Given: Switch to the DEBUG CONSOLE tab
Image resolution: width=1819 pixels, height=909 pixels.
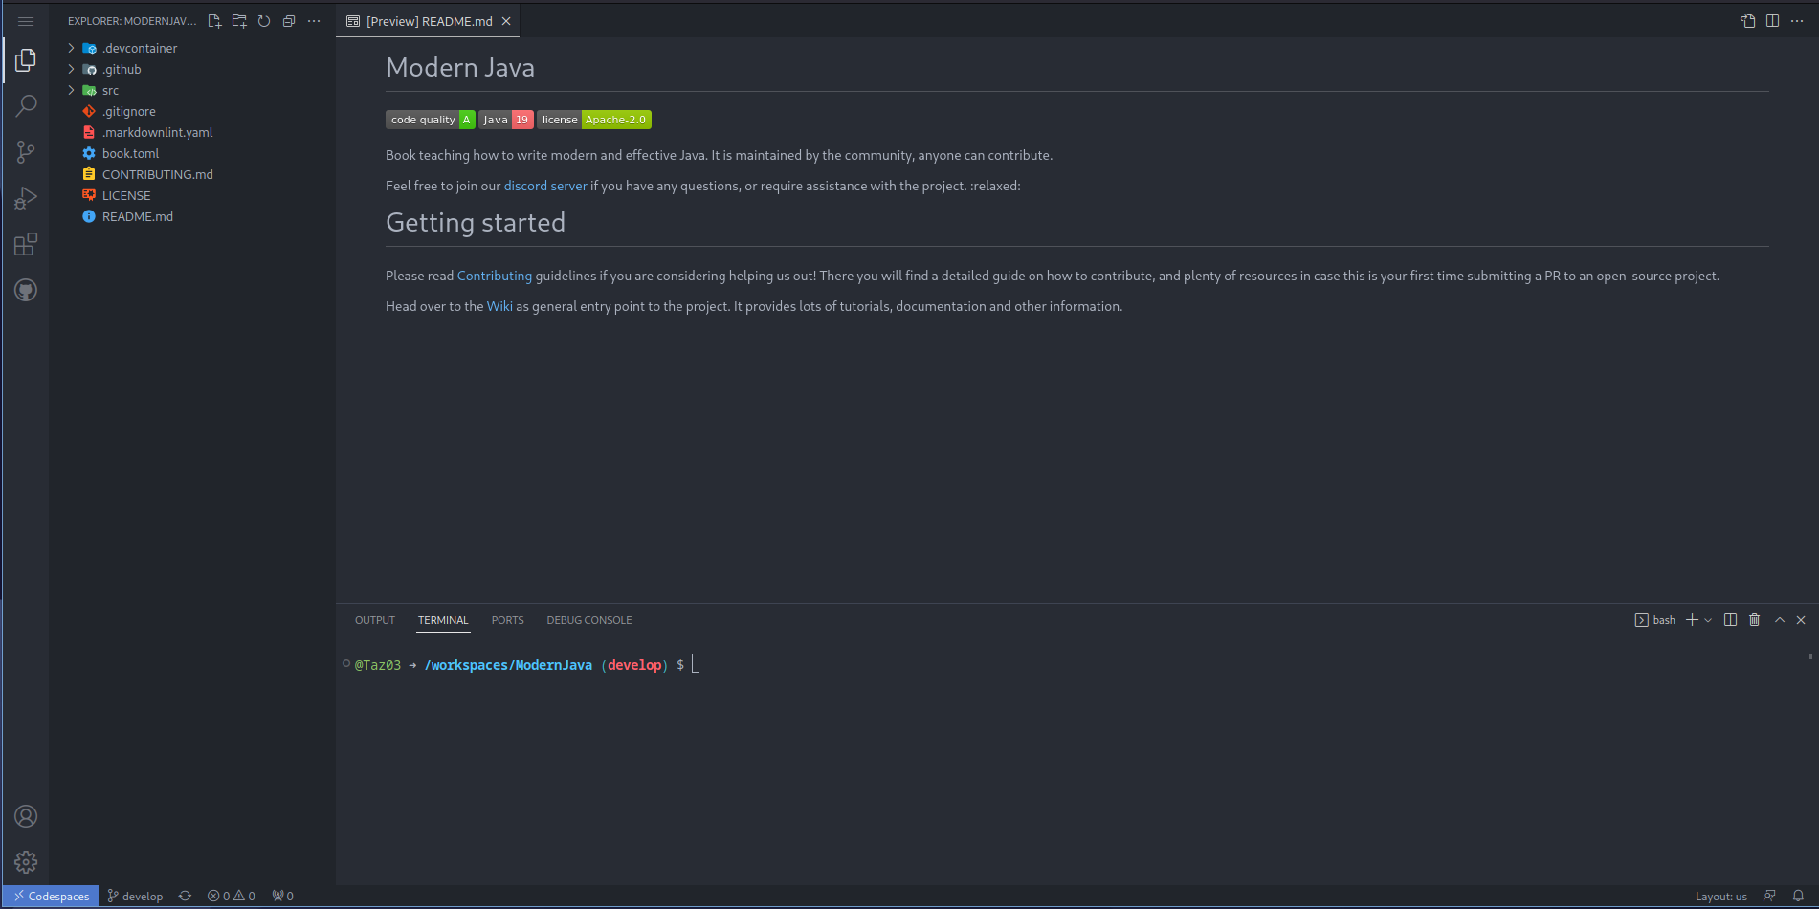Looking at the screenshot, I should pyautogui.click(x=588, y=620).
